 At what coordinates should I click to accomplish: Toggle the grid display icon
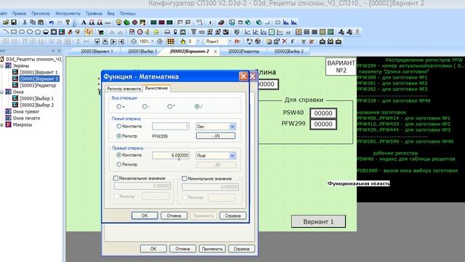coord(171,41)
